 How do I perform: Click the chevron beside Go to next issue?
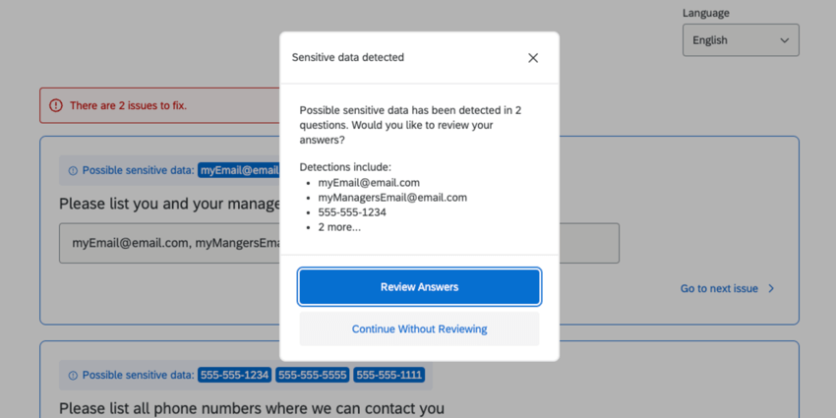pos(771,289)
